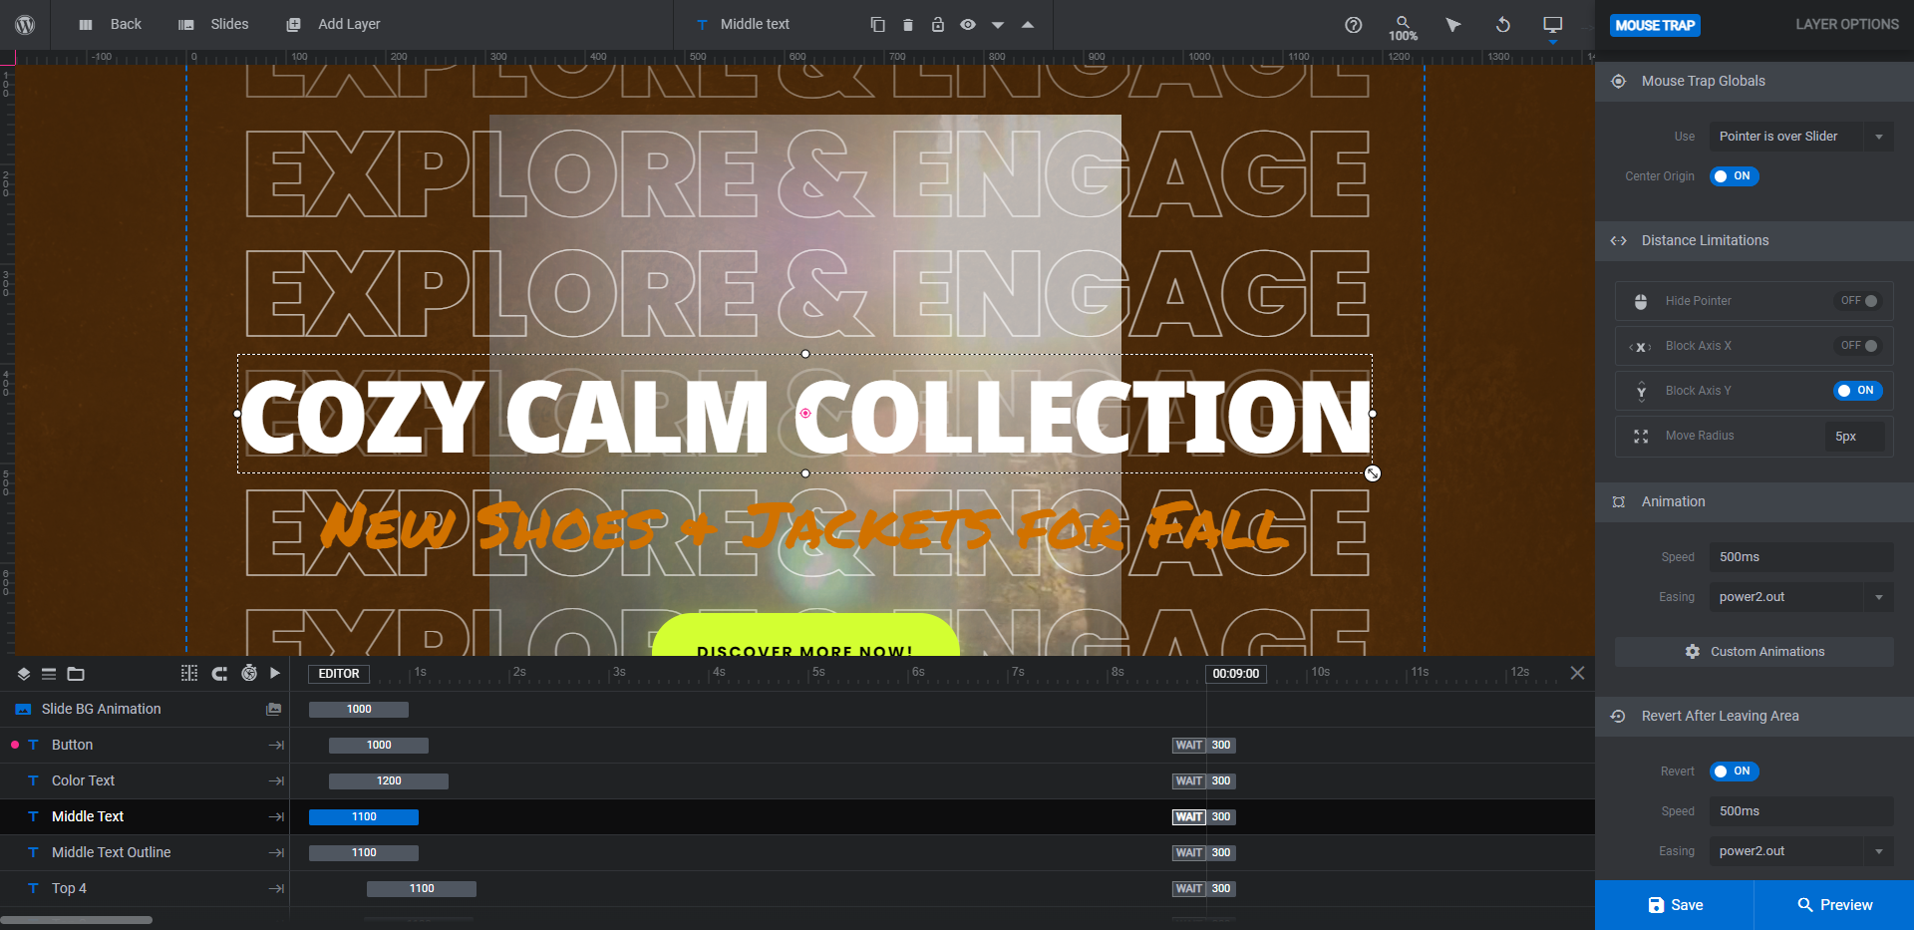Image resolution: width=1914 pixels, height=930 pixels.
Task: Disable Block Axis Y toggle
Action: (1858, 391)
